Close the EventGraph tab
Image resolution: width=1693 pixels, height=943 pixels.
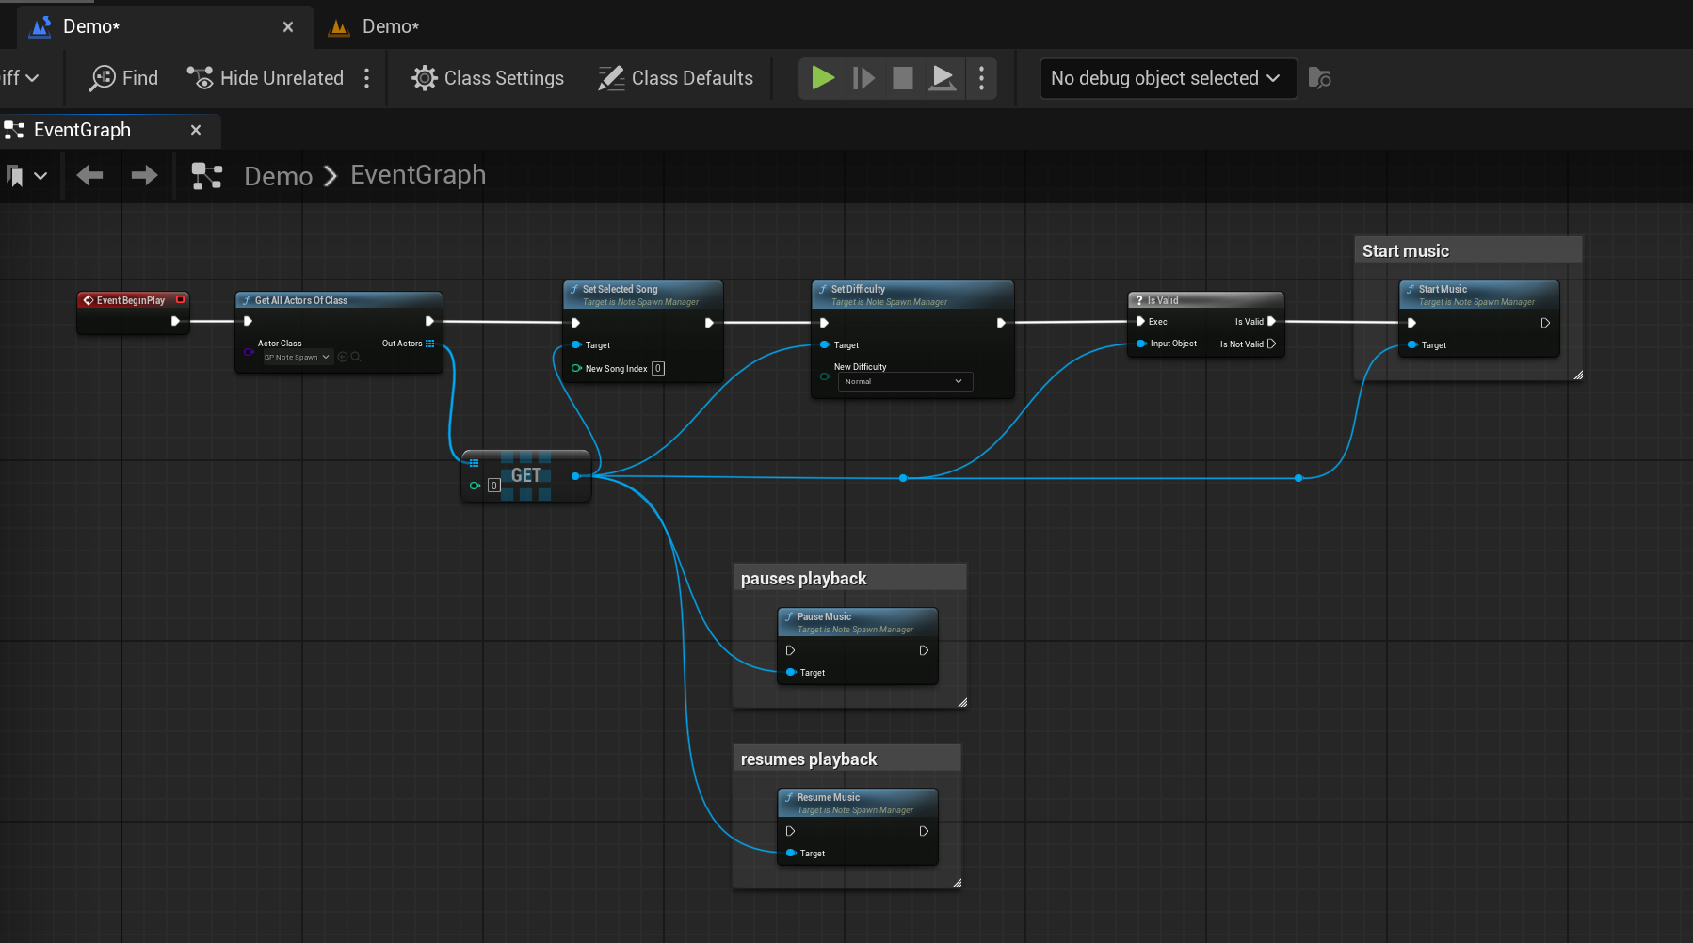coord(196,130)
